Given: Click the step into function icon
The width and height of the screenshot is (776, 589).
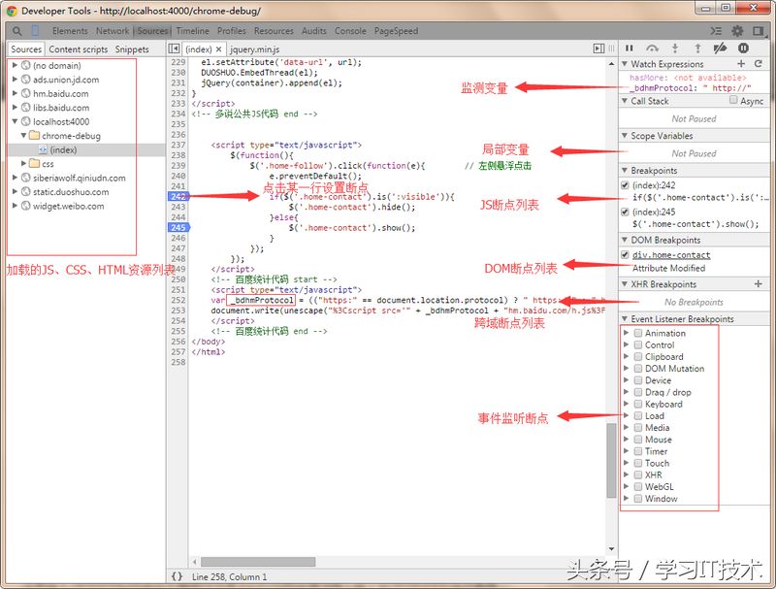Looking at the screenshot, I should [x=675, y=48].
